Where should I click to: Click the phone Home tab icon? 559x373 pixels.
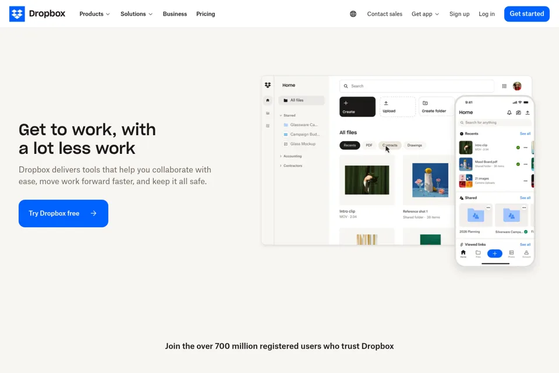tap(463, 254)
